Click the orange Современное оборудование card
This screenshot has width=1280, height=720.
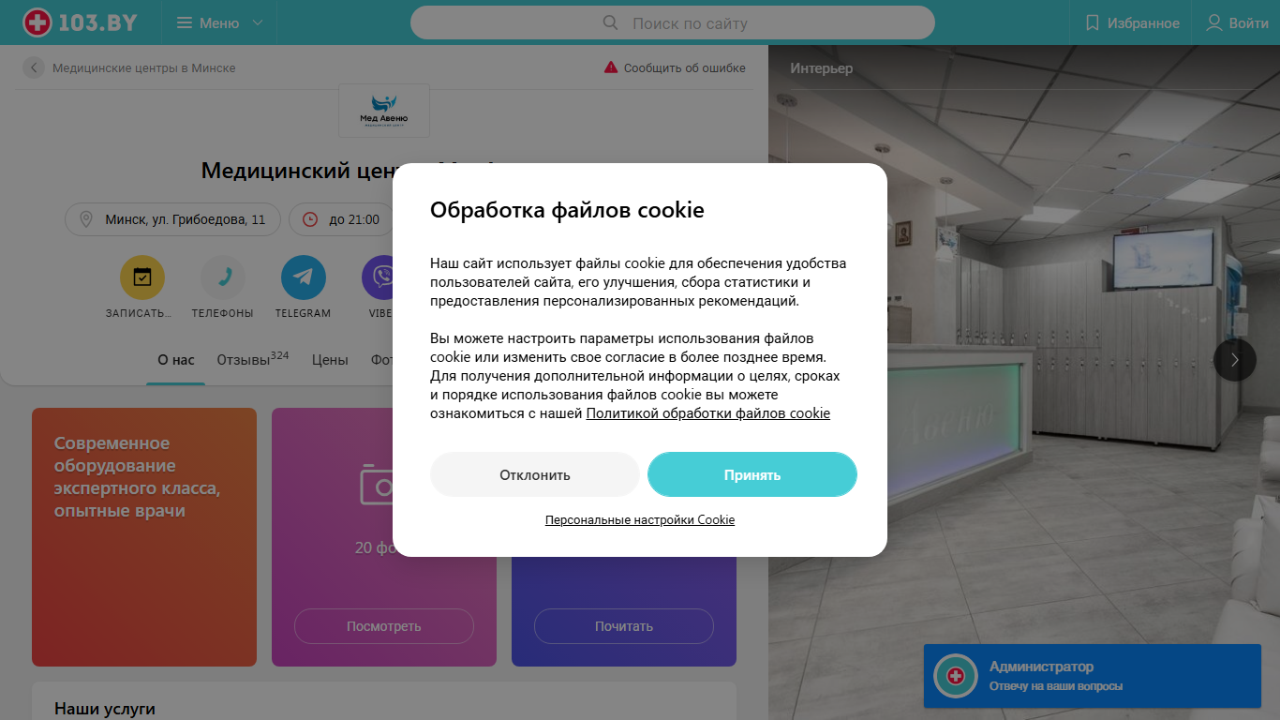click(x=144, y=537)
